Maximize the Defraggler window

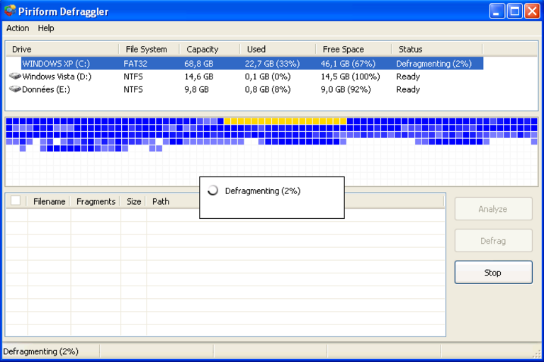(515, 11)
